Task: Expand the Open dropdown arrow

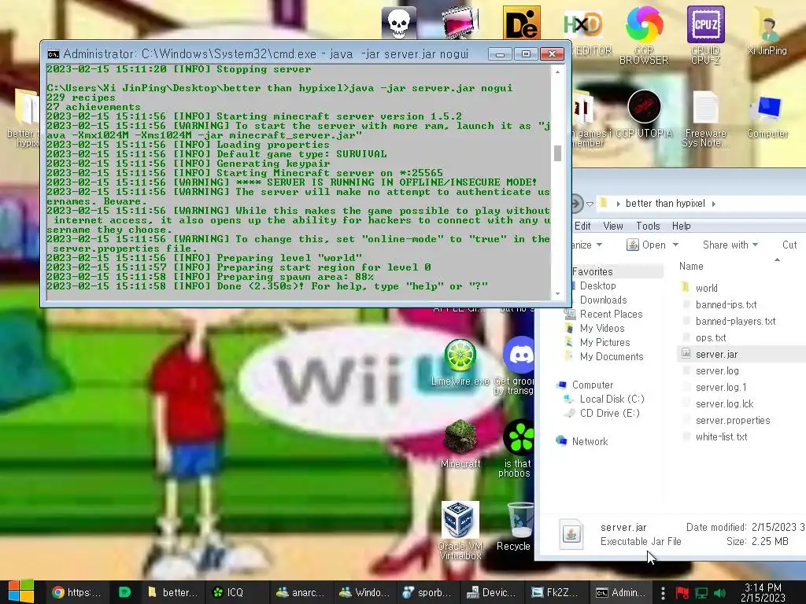Action: (x=675, y=245)
